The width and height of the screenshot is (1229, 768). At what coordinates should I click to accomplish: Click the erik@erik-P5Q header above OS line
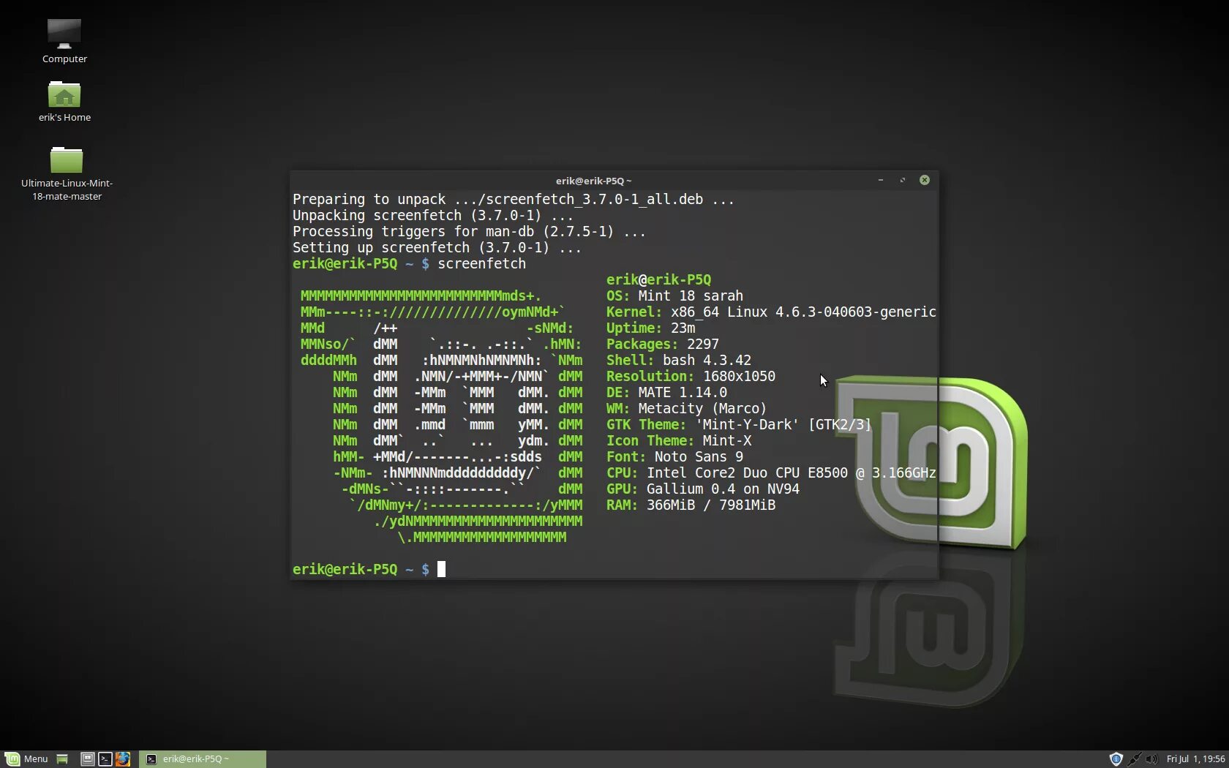pos(658,279)
